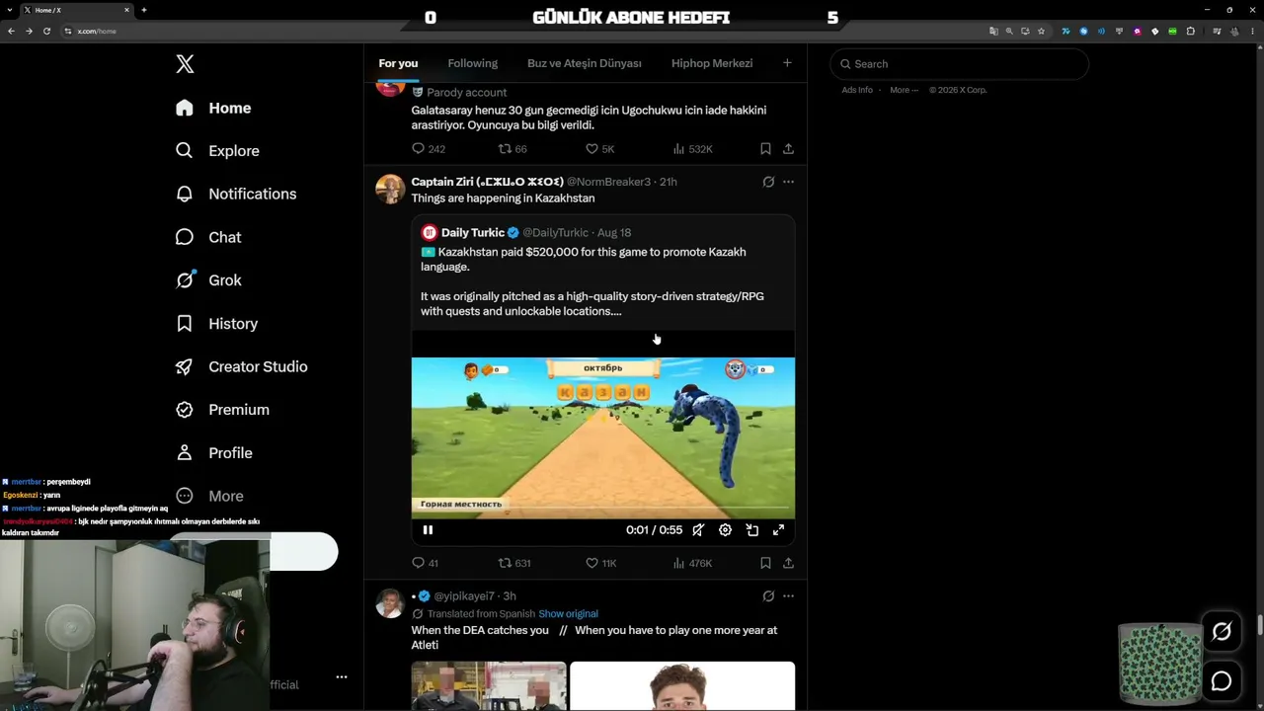
Task: Bookmark this page with the star icon
Action: point(1041,32)
